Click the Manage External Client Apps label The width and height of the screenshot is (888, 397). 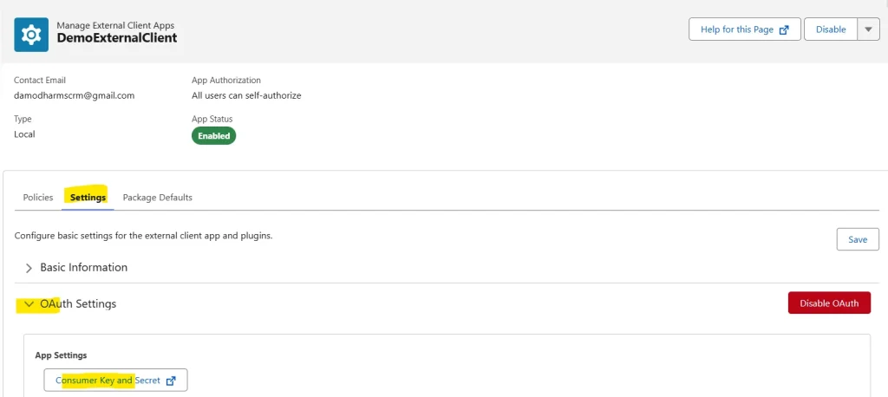(x=115, y=25)
